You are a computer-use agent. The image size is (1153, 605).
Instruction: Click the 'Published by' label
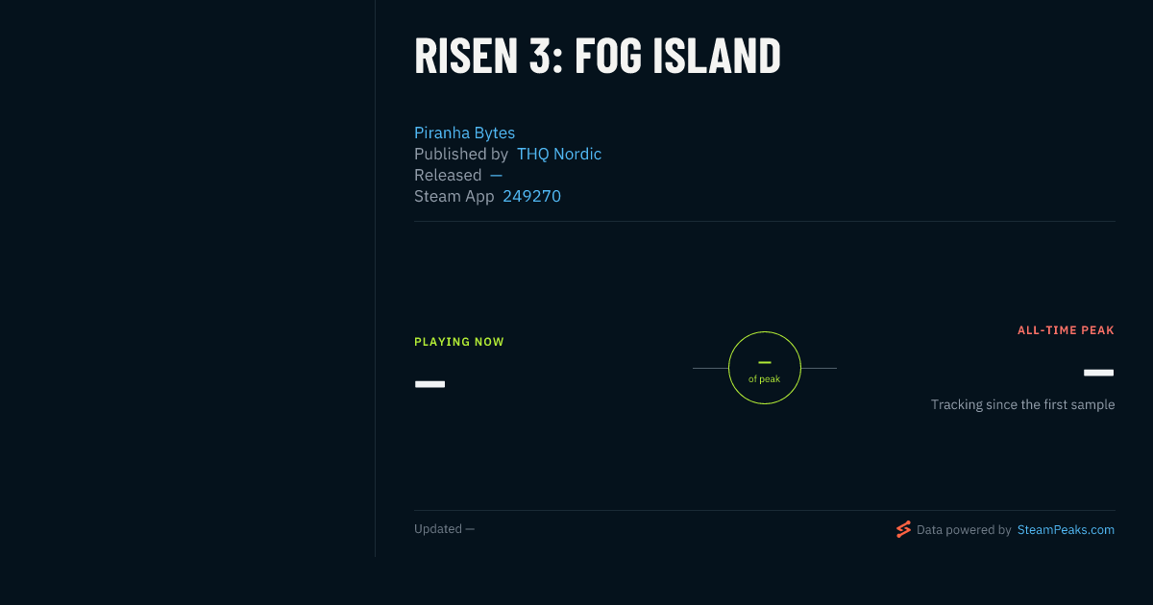pos(461,154)
